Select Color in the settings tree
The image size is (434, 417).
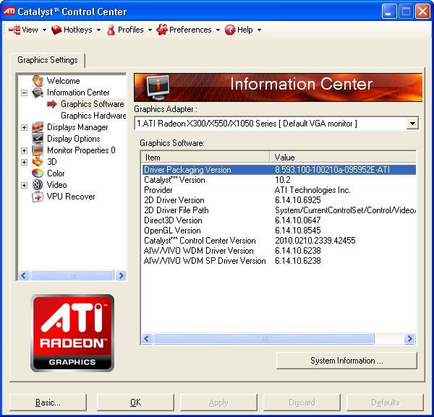[x=56, y=173]
